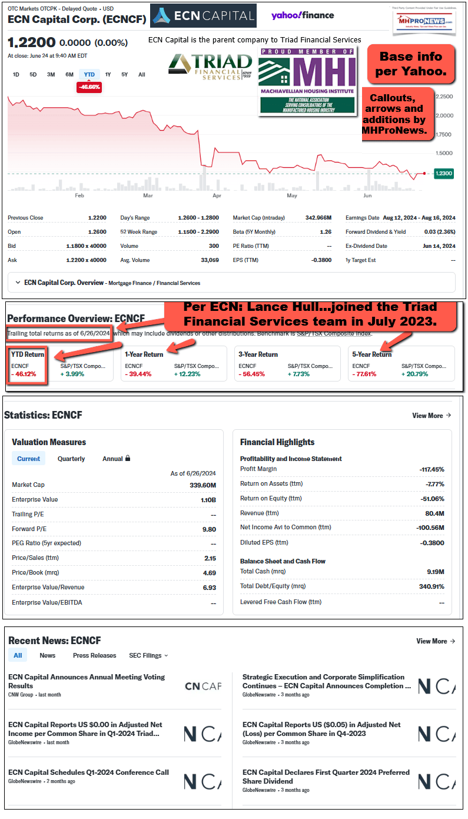Select the 5Y chart range
This screenshot has width=468, height=819.
coord(125,75)
